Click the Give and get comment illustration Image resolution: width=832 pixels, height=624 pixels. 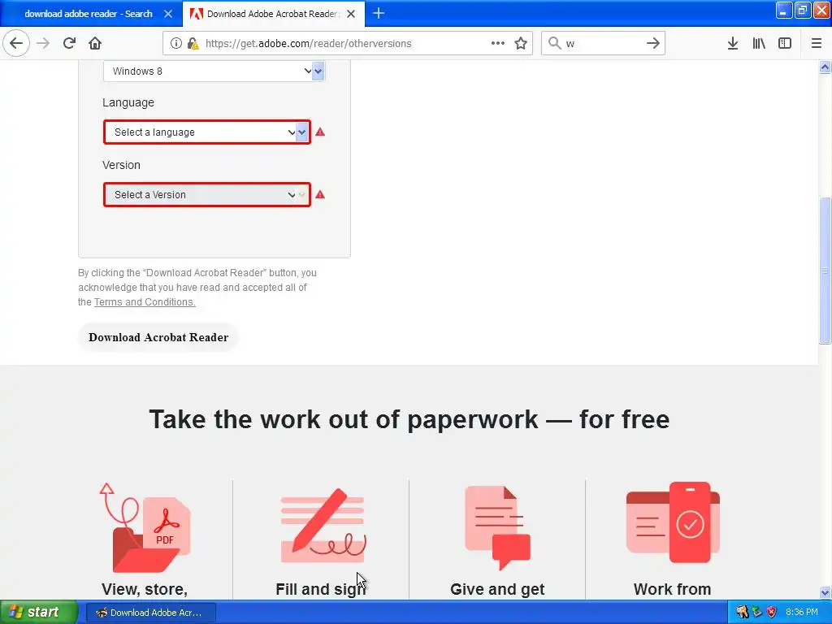tap(498, 527)
